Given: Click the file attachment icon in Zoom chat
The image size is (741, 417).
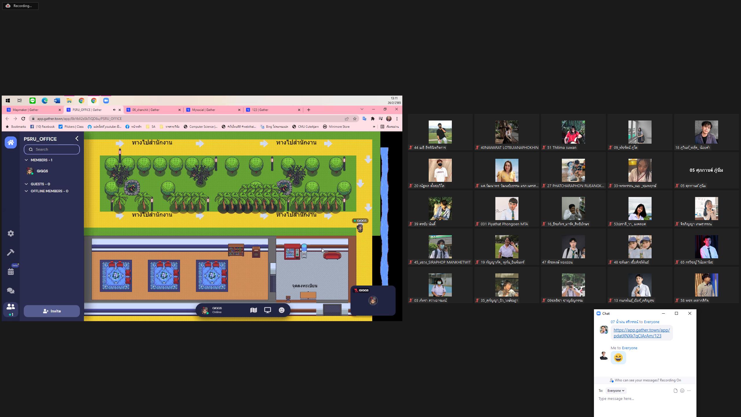Looking at the screenshot, I should click(675, 391).
